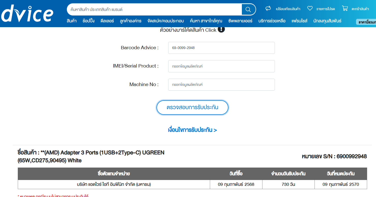Viewport: 376px width, 197px height.
Task: Click the วันที่หมดประกัน column header
Action: coord(341,174)
